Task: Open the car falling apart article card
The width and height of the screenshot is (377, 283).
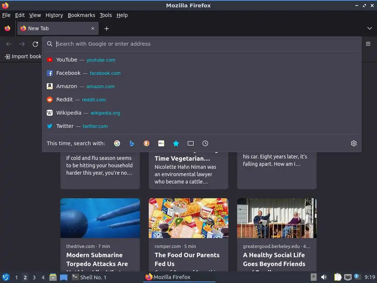Action: click(x=277, y=170)
